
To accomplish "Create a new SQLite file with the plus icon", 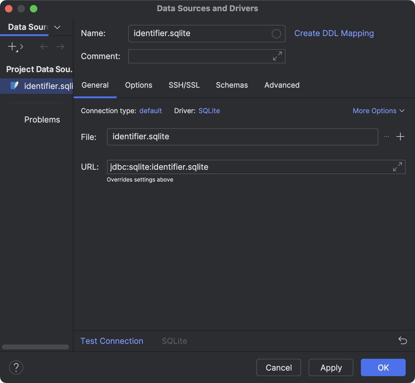I will [x=400, y=136].
